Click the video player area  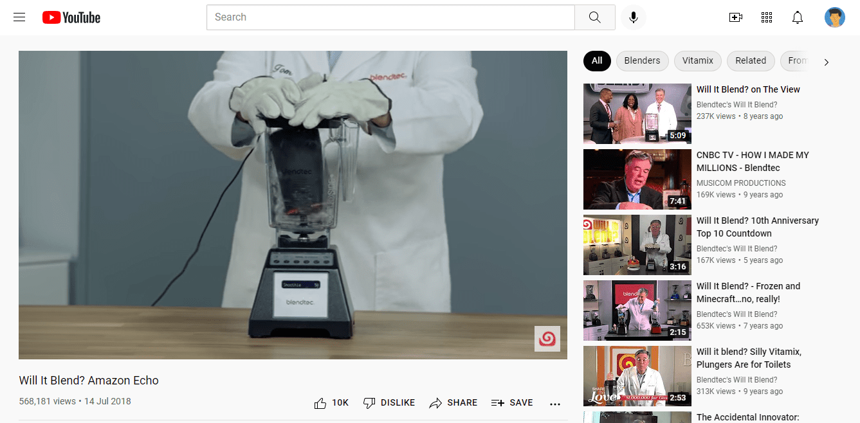tap(293, 205)
